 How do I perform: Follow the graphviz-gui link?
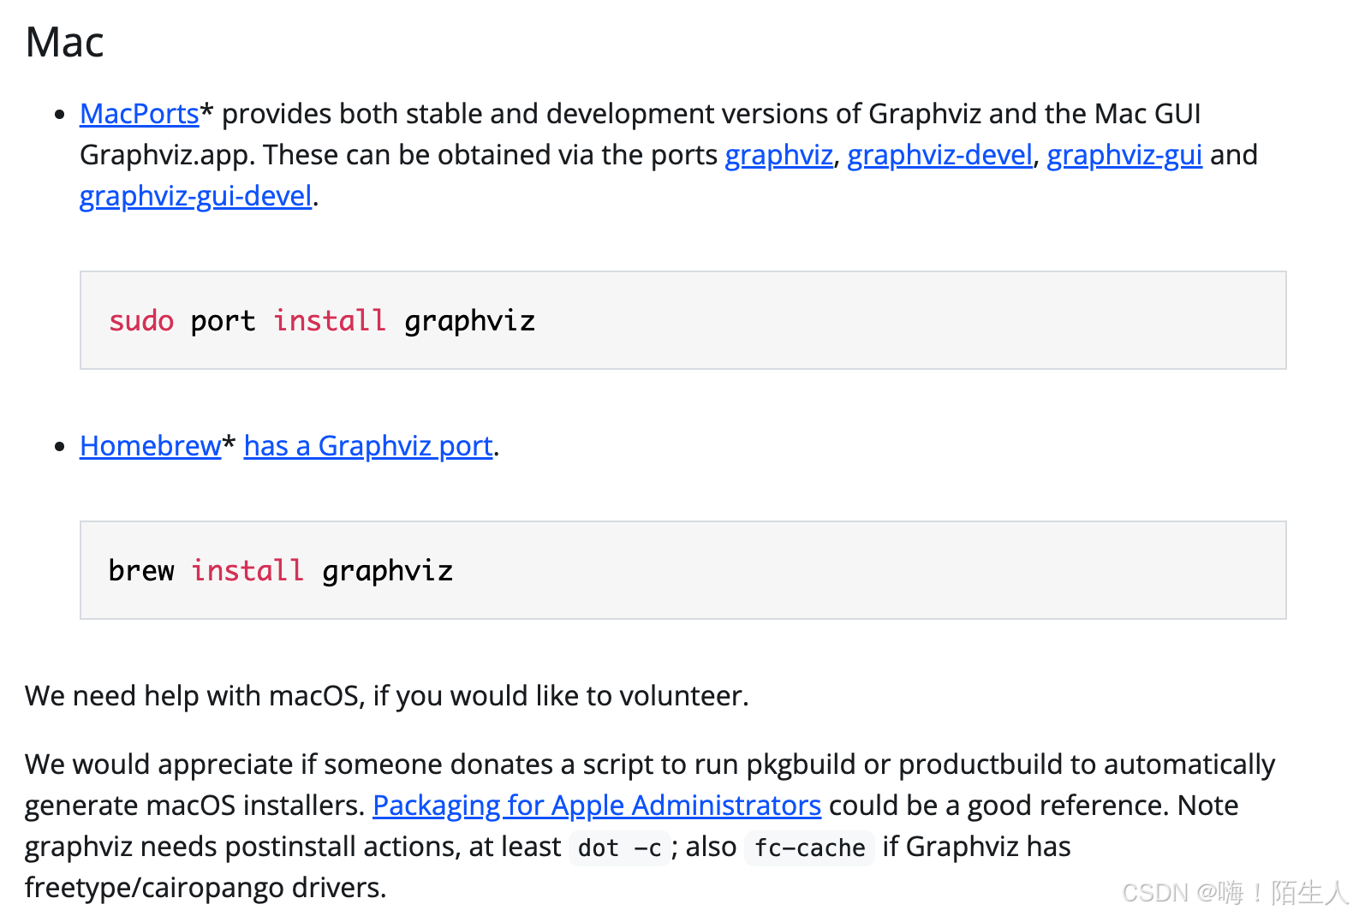tap(1124, 155)
